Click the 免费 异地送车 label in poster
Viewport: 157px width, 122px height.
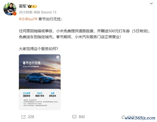pos(53,95)
